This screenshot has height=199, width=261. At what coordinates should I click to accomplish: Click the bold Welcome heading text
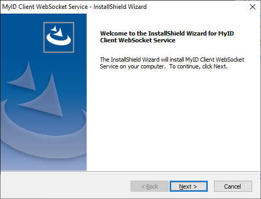(x=167, y=37)
